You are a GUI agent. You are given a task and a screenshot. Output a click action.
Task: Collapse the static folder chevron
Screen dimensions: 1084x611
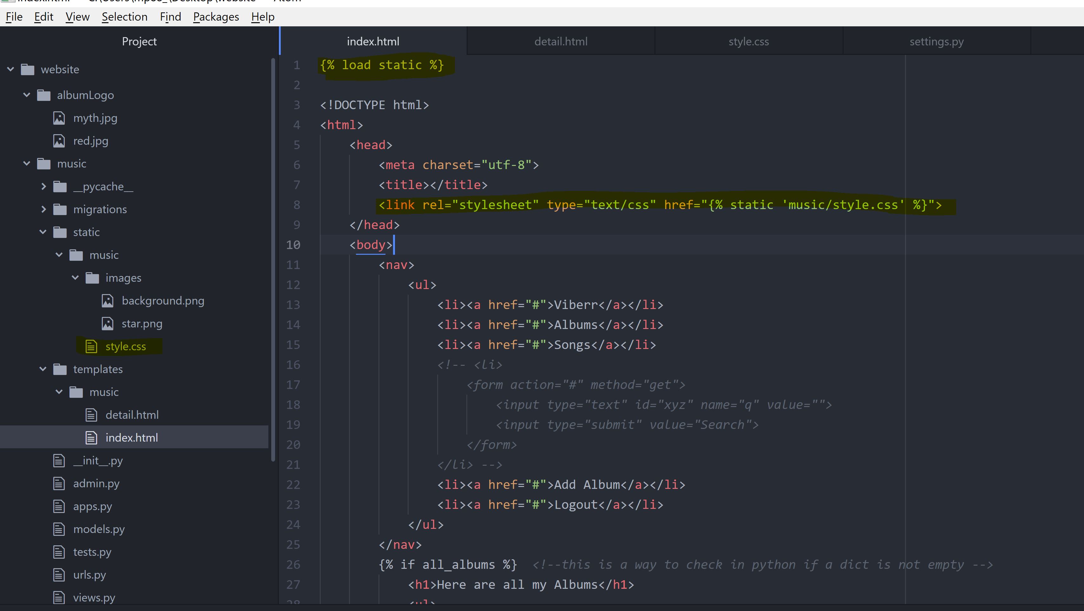(x=43, y=232)
